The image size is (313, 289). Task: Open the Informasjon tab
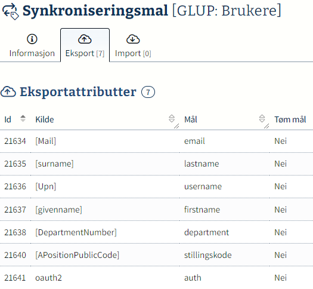click(x=32, y=45)
